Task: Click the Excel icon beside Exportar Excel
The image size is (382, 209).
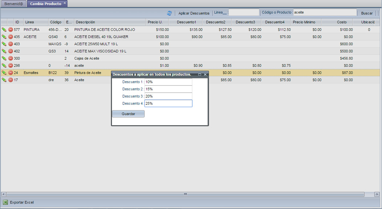Action: click(x=5, y=202)
